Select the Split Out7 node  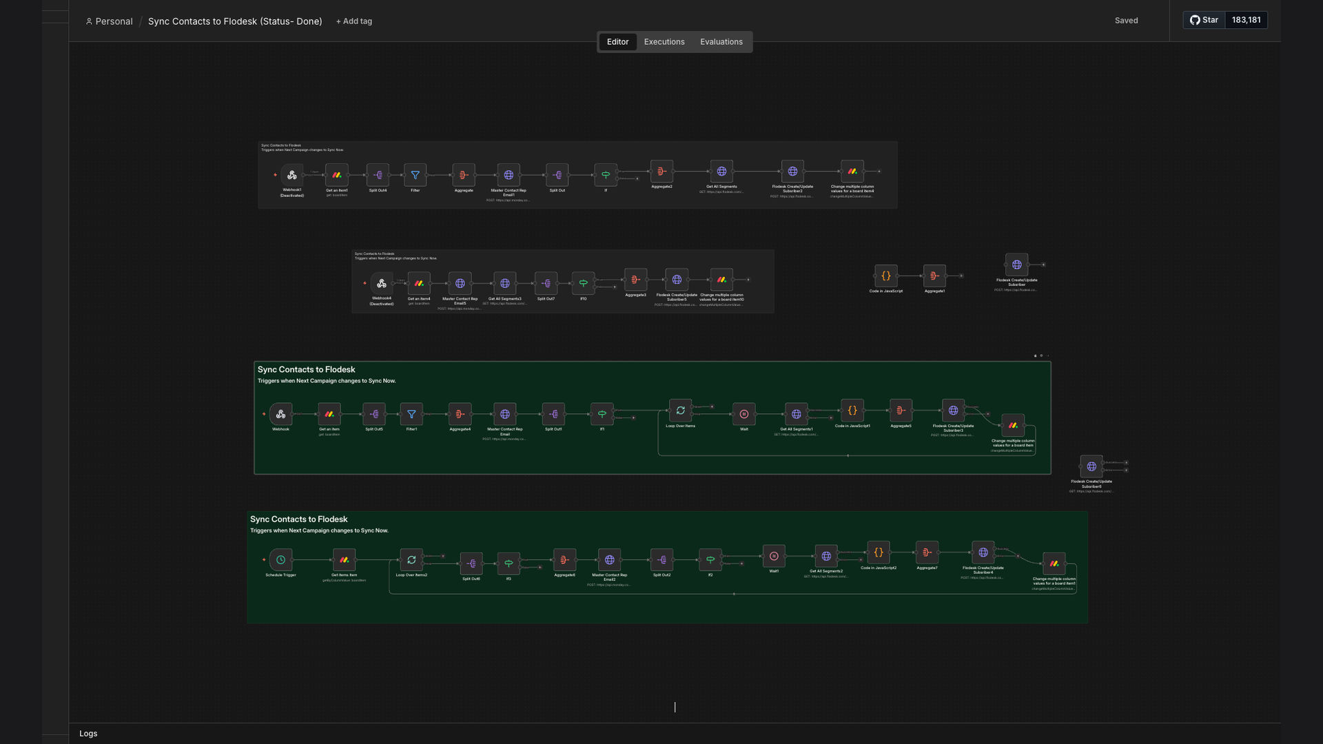click(x=546, y=283)
